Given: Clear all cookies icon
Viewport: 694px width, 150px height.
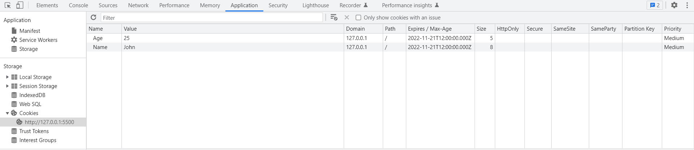Looking at the screenshot, I should pyautogui.click(x=334, y=18).
